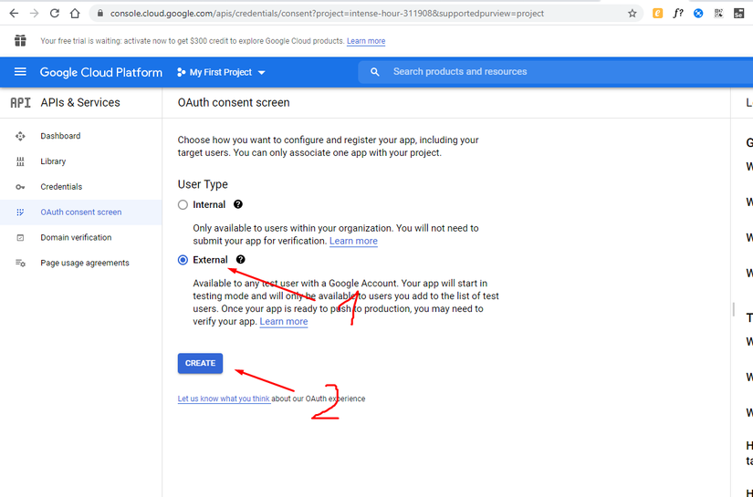The width and height of the screenshot is (753, 497).
Task: Open Dashboard in the sidebar
Action: (60, 136)
